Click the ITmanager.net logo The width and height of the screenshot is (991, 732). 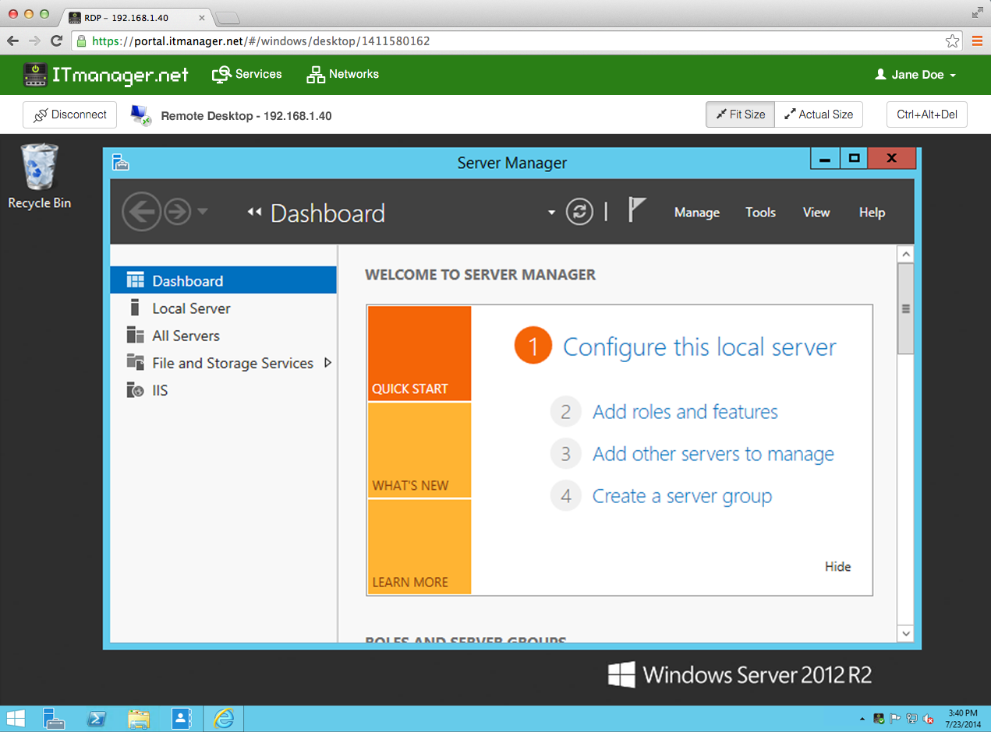pos(106,75)
